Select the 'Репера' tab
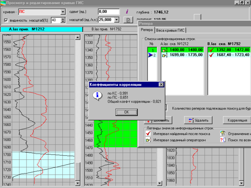The width and height of the screenshot is (251, 188). point(147,30)
